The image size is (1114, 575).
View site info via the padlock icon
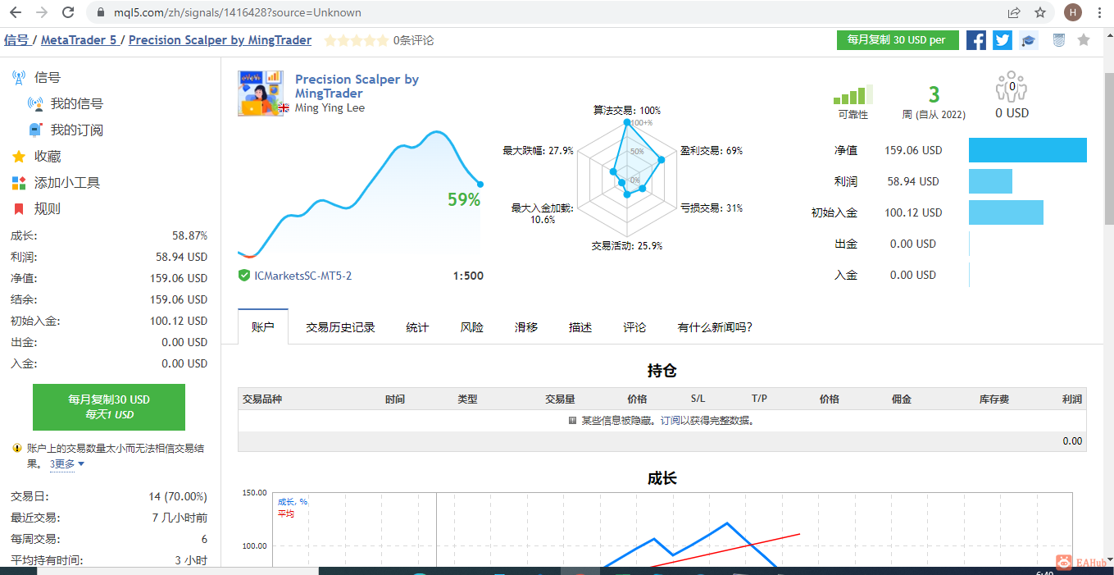pyautogui.click(x=101, y=12)
